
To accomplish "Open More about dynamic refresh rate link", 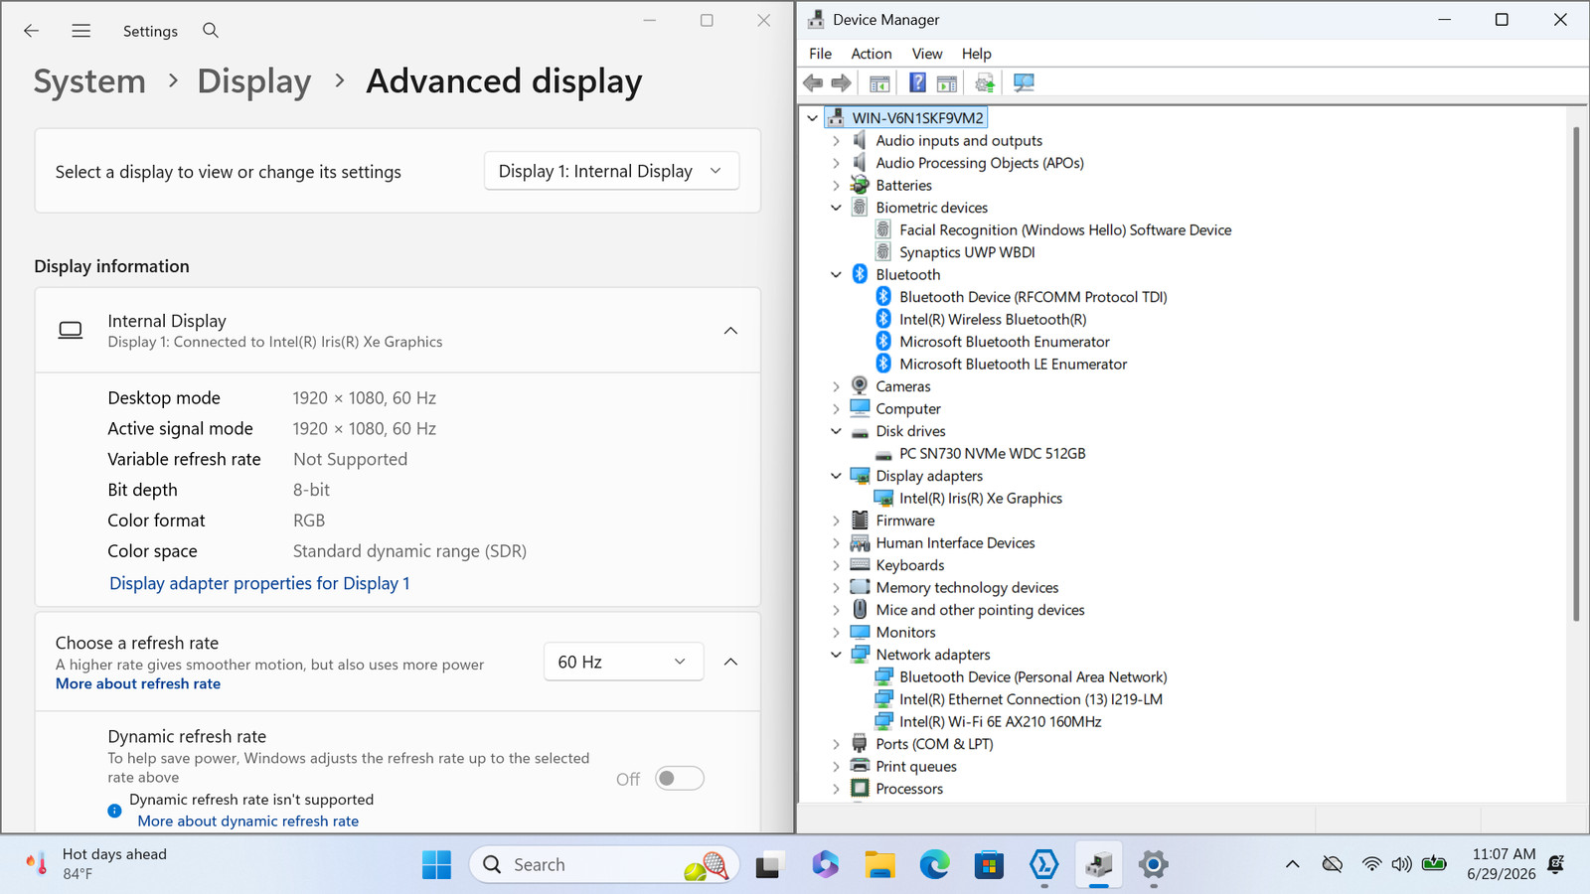I will pyautogui.click(x=248, y=821).
